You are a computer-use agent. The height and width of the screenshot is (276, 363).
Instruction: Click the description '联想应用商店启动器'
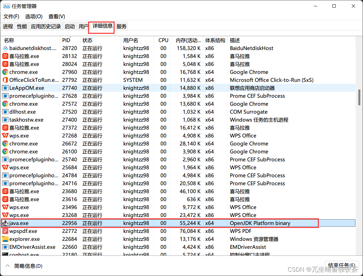[x=252, y=88]
